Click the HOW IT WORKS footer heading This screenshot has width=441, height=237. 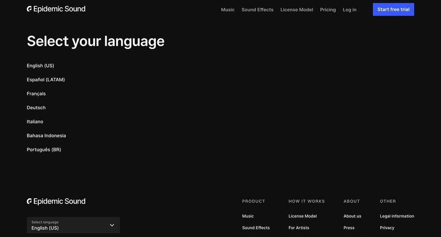(306, 201)
